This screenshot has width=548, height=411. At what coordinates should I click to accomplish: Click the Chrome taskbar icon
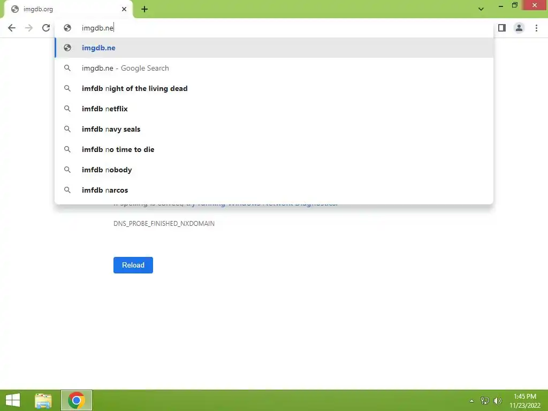(x=77, y=400)
